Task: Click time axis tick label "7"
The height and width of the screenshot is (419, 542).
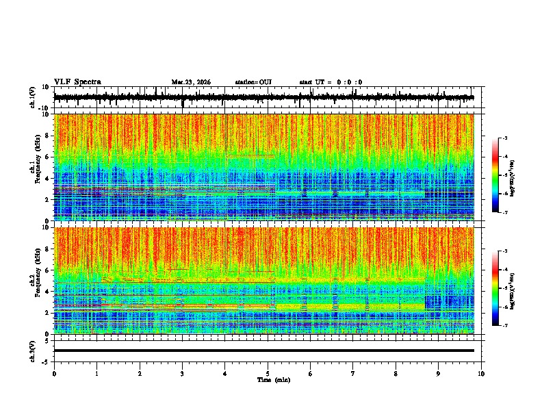Action: pyautogui.click(x=353, y=374)
